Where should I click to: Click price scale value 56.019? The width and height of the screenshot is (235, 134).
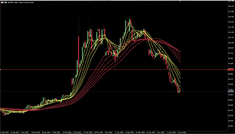[x=231, y=121]
